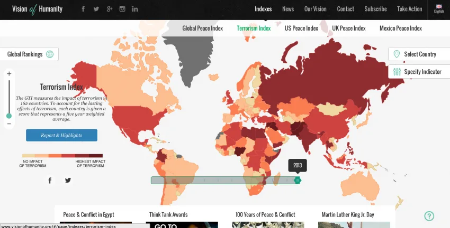This screenshot has width=450, height=228.
Task: Open the Global Rankings button
Action: point(29,54)
